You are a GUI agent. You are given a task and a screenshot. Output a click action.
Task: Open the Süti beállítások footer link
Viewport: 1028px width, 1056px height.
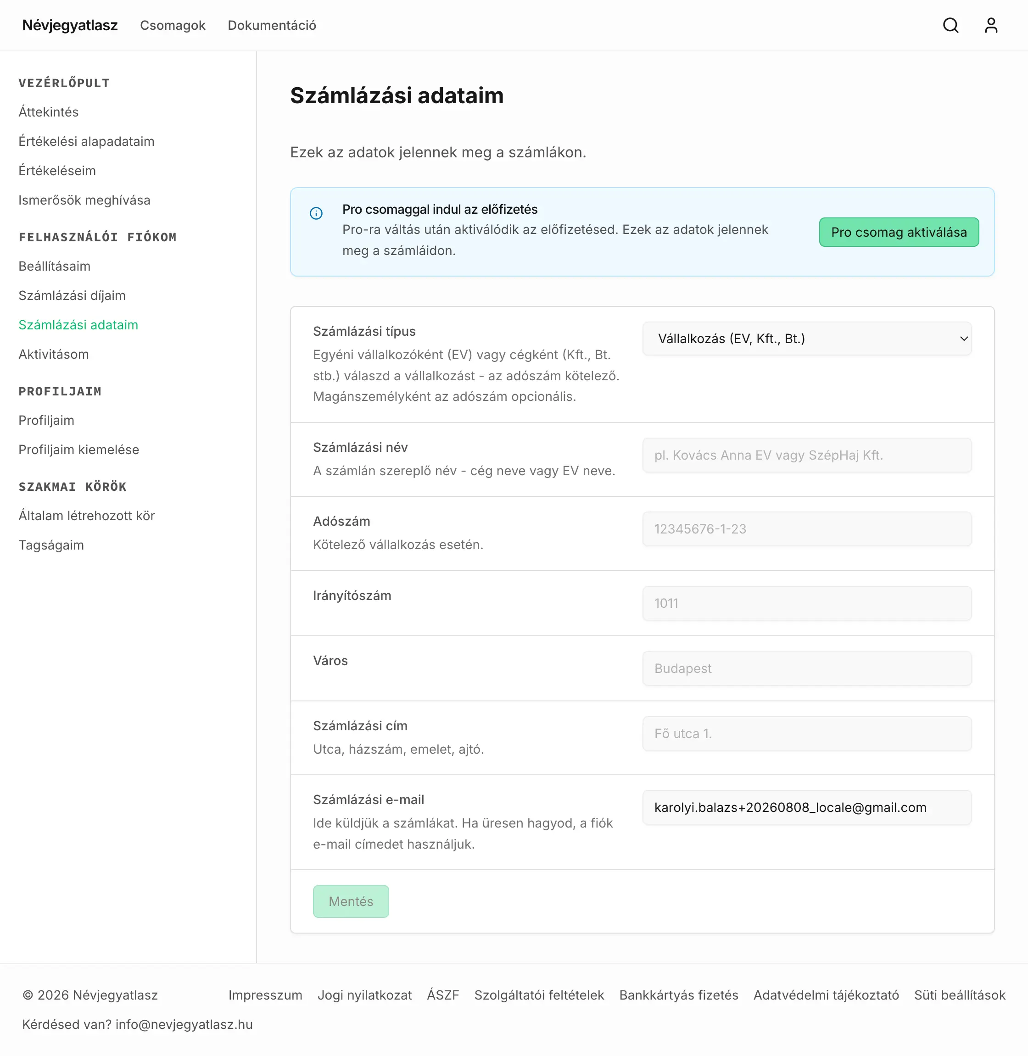(960, 995)
